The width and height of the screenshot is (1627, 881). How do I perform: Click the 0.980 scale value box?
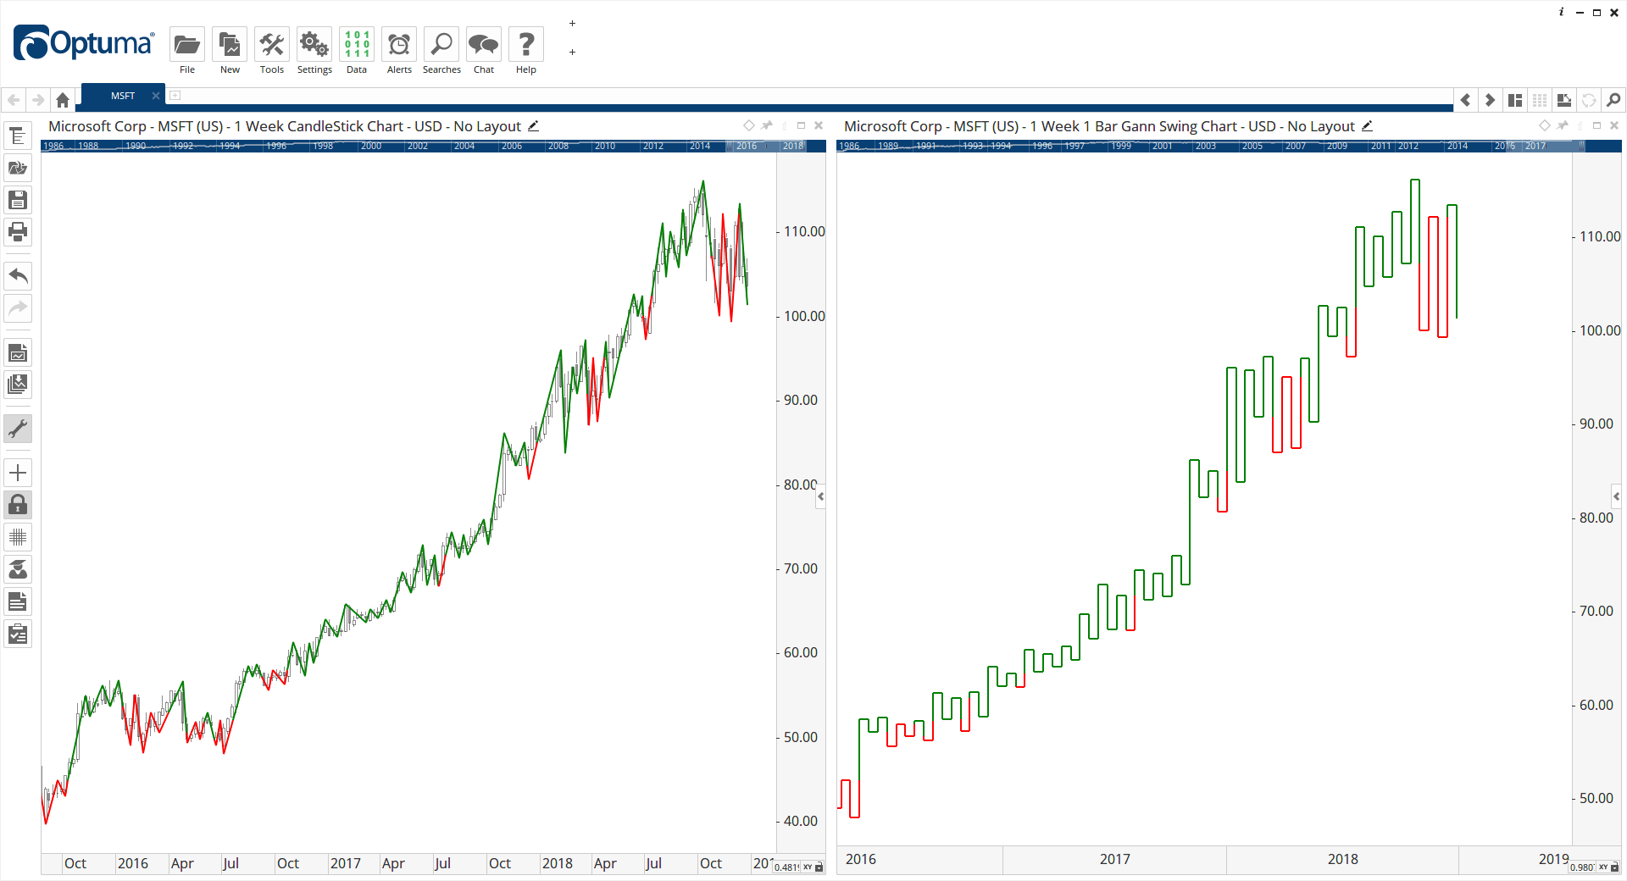tap(1582, 867)
